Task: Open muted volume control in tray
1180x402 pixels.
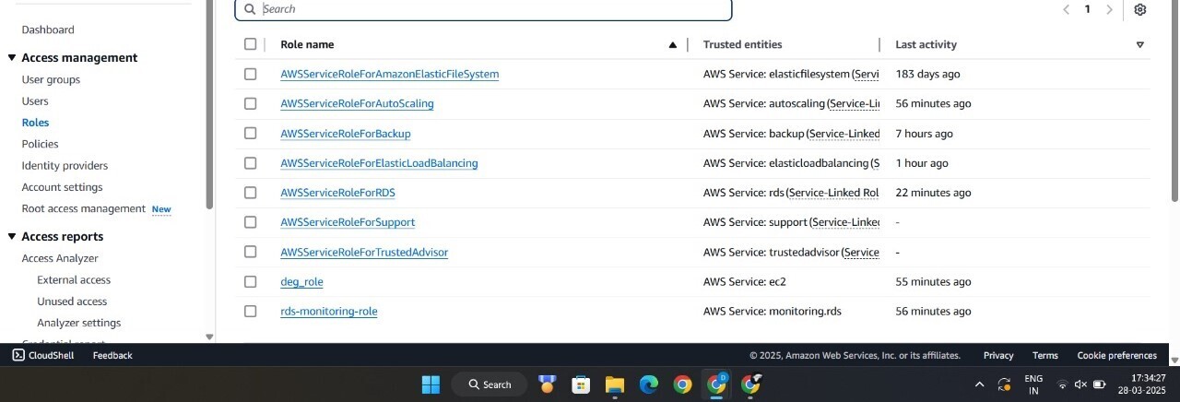Action: pos(1080,384)
